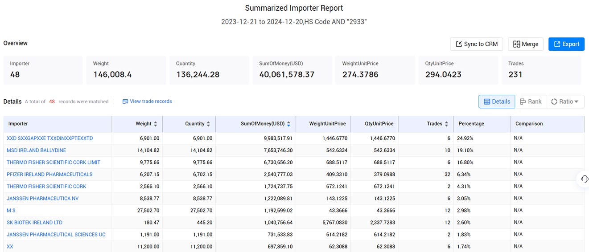The image size is (589, 252).
Task: Click the Ratio circular icon
Action: click(x=554, y=102)
